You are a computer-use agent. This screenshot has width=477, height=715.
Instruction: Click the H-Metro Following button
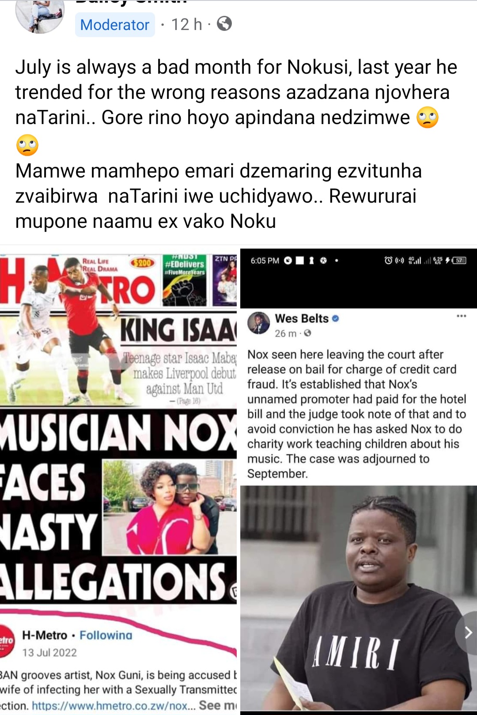click(106, 635)
